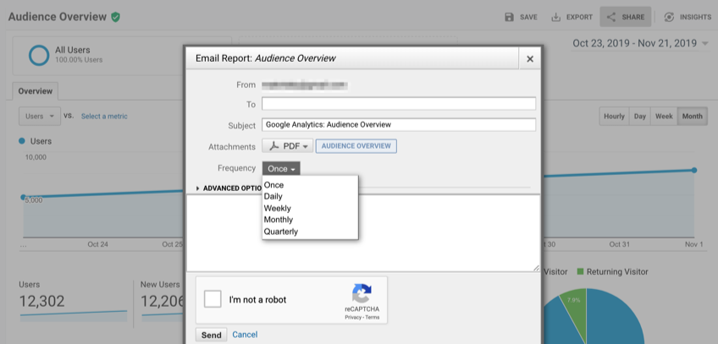Viewport: 718px width, 344px height.
Task: Open the SHARE report option
Action: tap(626, 17)
